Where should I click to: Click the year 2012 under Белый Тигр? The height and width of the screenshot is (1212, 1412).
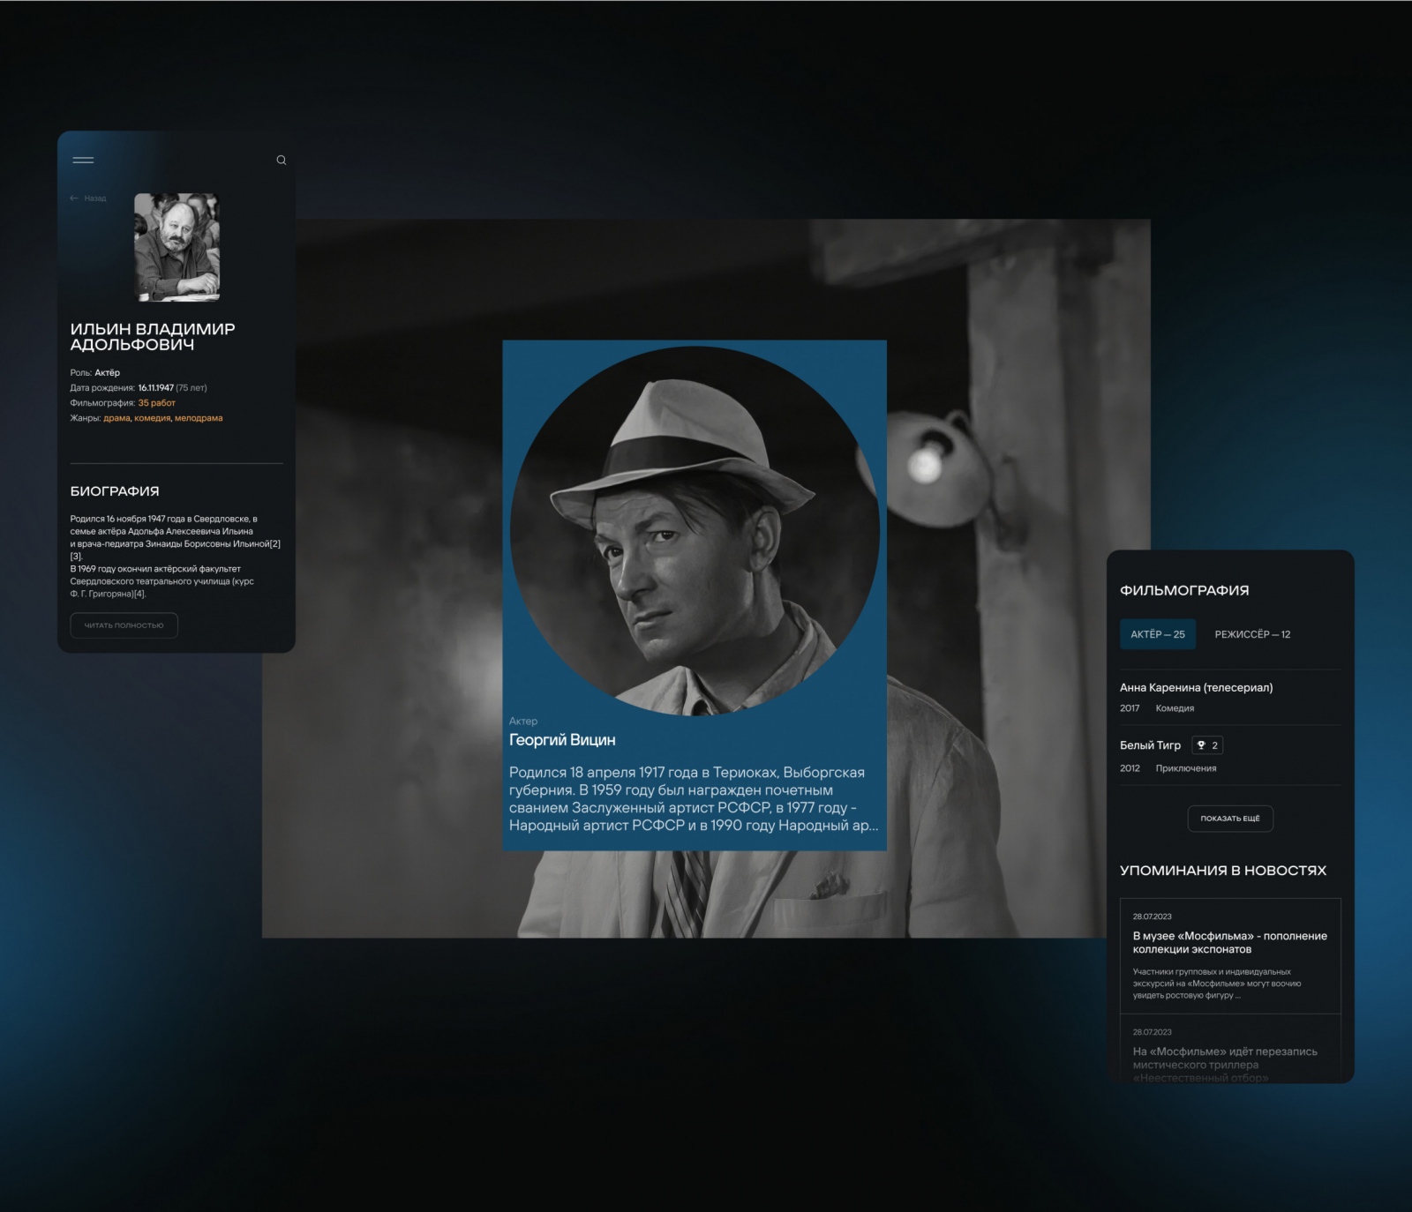pyautogui.click(x=1130, y=768)
